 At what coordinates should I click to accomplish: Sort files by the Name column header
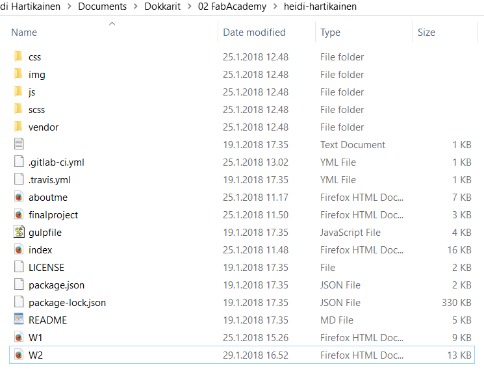click(x=24, y=32)
